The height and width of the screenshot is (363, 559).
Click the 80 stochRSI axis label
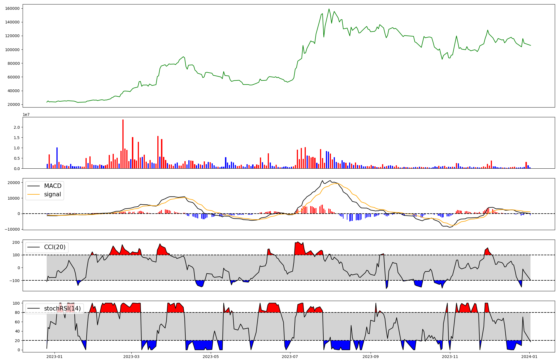click(x=18, y=312)
